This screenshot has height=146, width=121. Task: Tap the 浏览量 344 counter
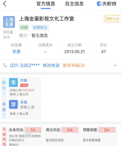click(x=8, y=35)
